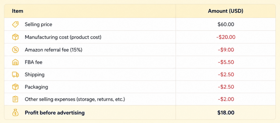
Task: Select the percent icon for Amazon referral fee
Action: 15,50
